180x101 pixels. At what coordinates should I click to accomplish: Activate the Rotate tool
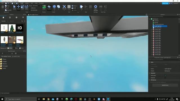pos(26,7)
